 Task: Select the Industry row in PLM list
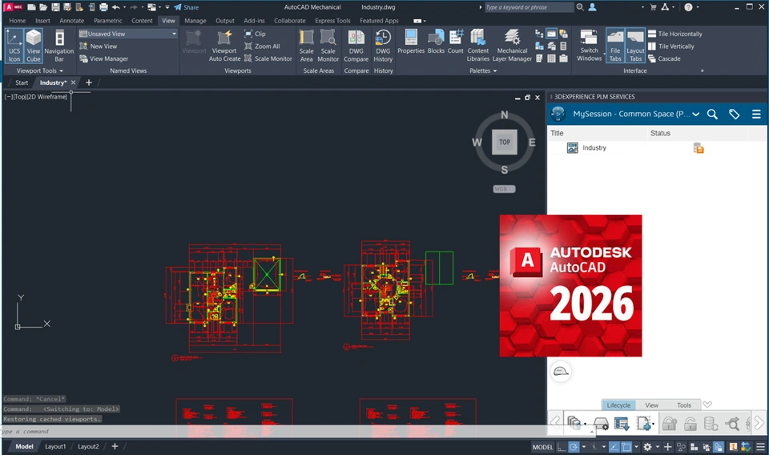pos(656,147)
